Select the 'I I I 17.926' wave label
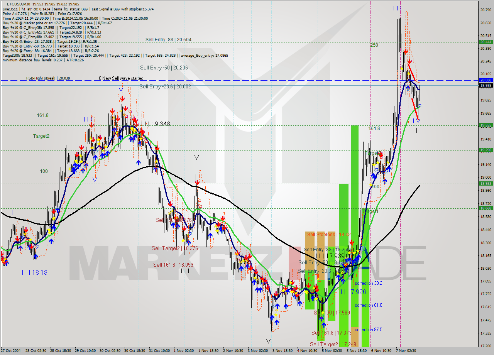Screen dimensions: 494x355 point(352,292)
